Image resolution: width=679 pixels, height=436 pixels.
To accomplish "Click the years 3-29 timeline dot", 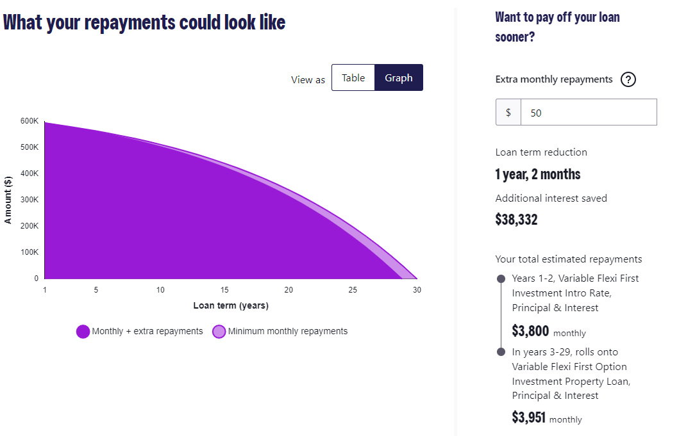I will coord(501,351).
